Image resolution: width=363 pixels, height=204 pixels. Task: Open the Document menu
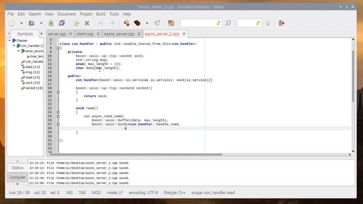click(x=67, y=14)
